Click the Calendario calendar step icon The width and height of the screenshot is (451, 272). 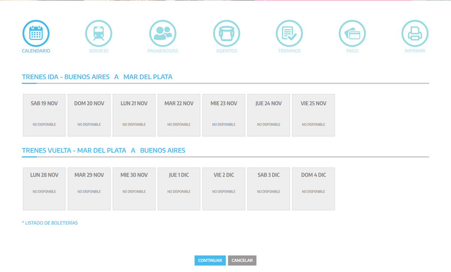[x=36, y=33]
